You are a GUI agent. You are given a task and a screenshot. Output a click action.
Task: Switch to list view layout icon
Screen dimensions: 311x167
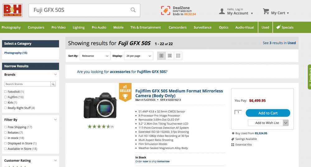click(161, 56)
